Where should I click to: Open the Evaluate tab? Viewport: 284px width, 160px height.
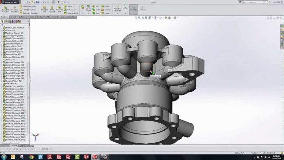click(31, 17)
